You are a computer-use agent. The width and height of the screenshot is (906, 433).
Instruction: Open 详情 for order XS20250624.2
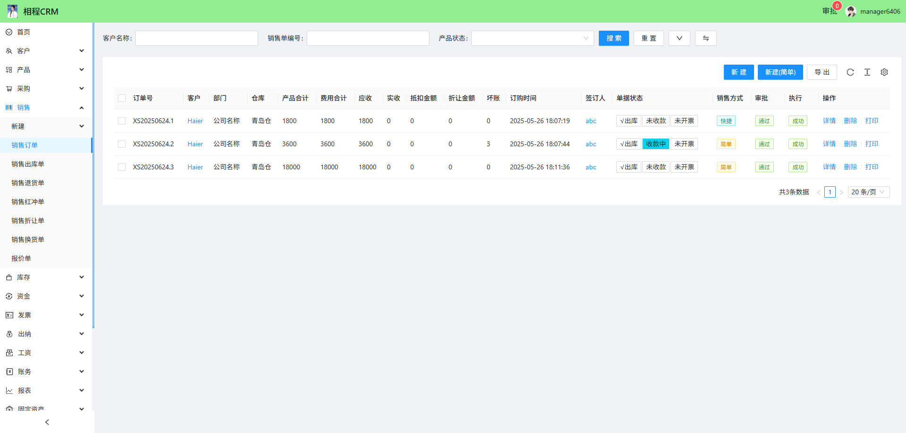829,144
